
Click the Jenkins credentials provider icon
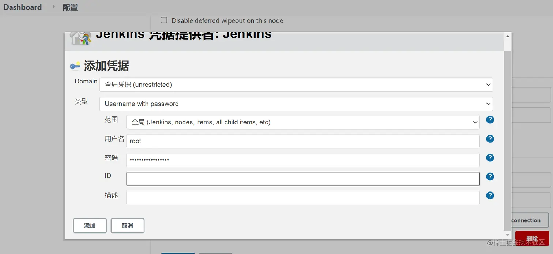point(80,38)
